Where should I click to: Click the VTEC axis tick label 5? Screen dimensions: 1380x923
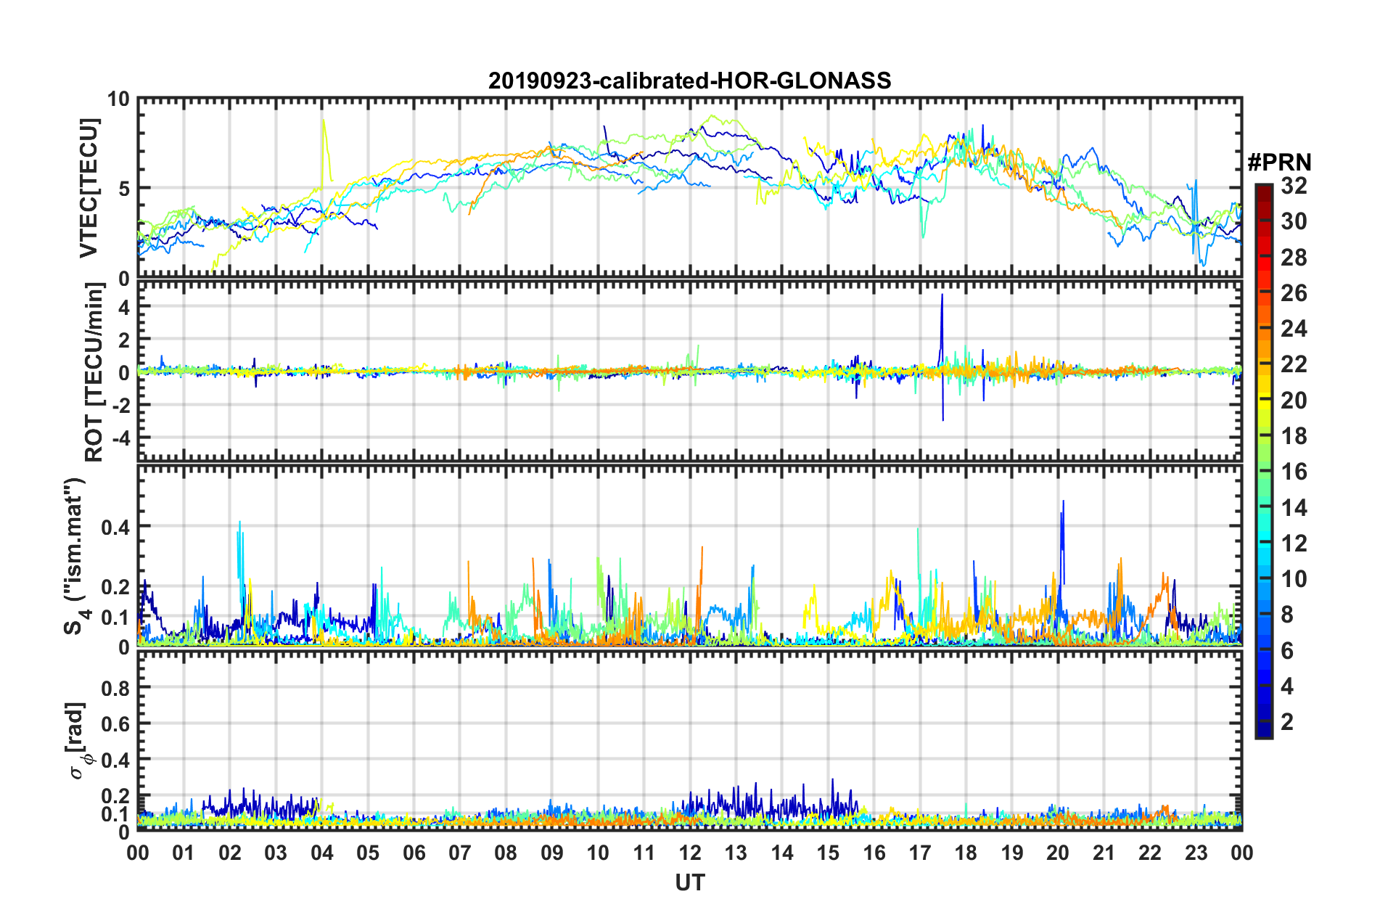(124, 189)
